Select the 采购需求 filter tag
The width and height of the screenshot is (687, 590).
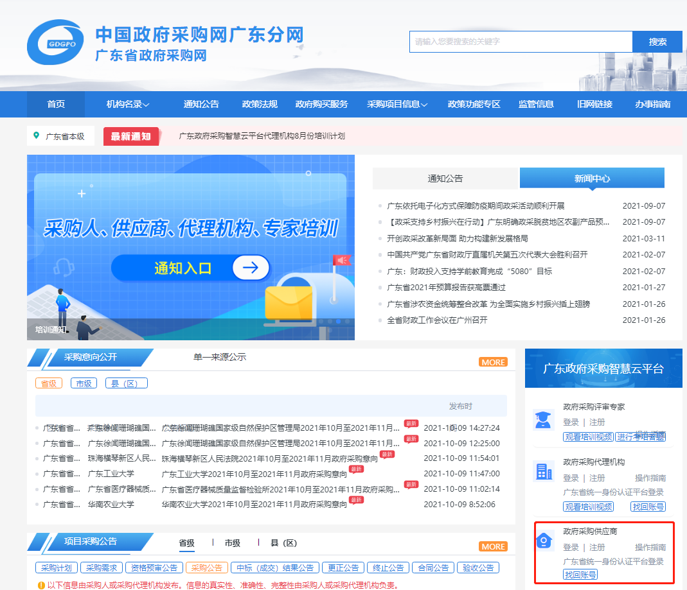(x=102, y=568)
